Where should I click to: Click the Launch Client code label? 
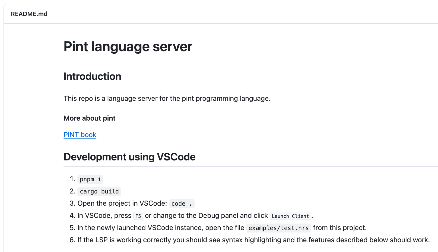click(x=290, y=216)
